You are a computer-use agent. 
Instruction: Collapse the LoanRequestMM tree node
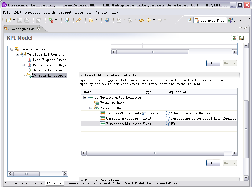tap(11, 49)
